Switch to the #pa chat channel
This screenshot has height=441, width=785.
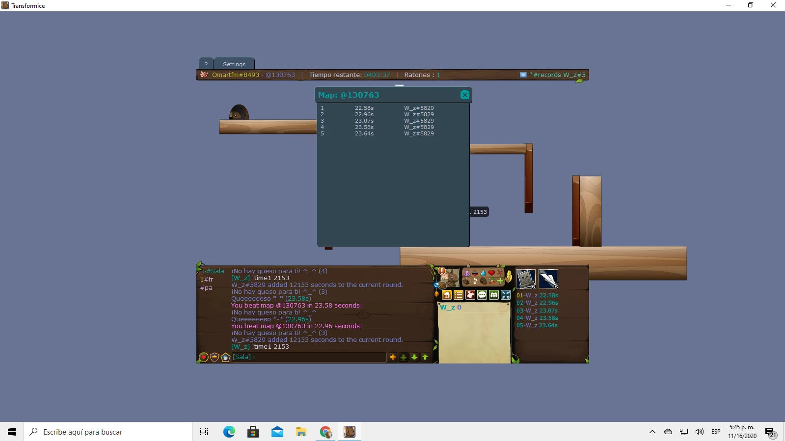click(x=206, y=287)
